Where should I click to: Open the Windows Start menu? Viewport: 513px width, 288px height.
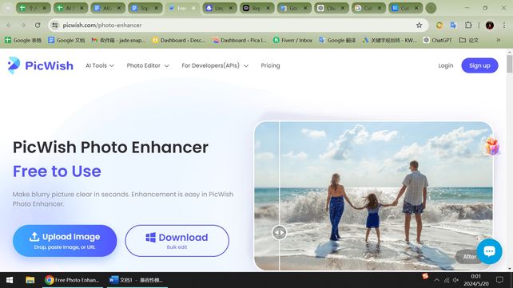pos(10,280)
